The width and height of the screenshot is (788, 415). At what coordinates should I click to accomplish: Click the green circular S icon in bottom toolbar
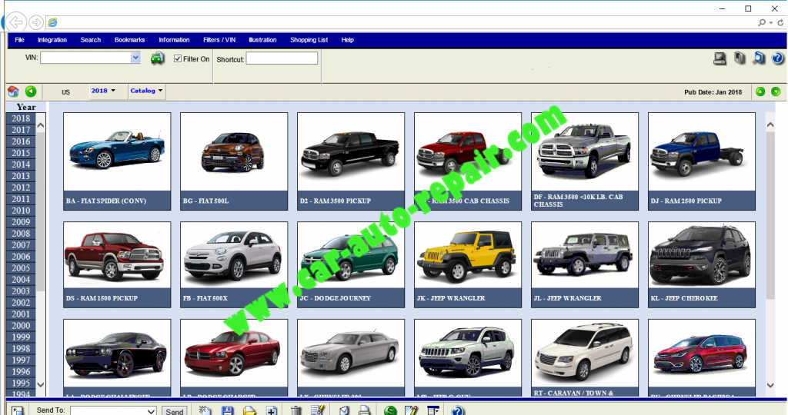pos(390,410)
